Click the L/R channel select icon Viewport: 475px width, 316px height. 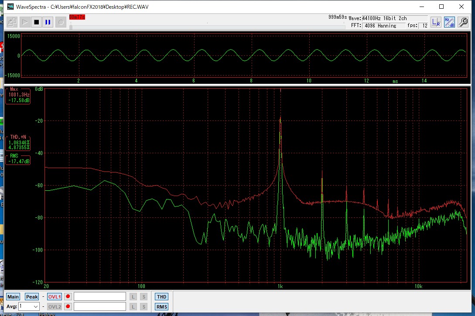point(436,22)
